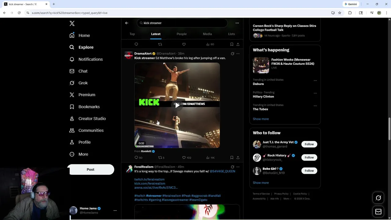Open Fashion Weeks live event thumbnail
The height and width of the screenshot is (220, 391).
coord(261,65)
